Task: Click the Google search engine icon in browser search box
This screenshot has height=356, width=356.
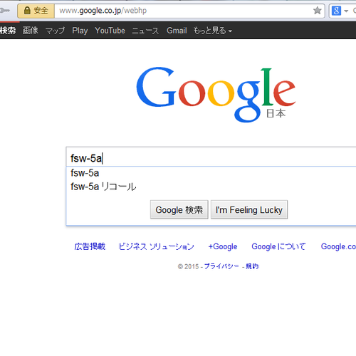Action: click(x=336, y=11)
